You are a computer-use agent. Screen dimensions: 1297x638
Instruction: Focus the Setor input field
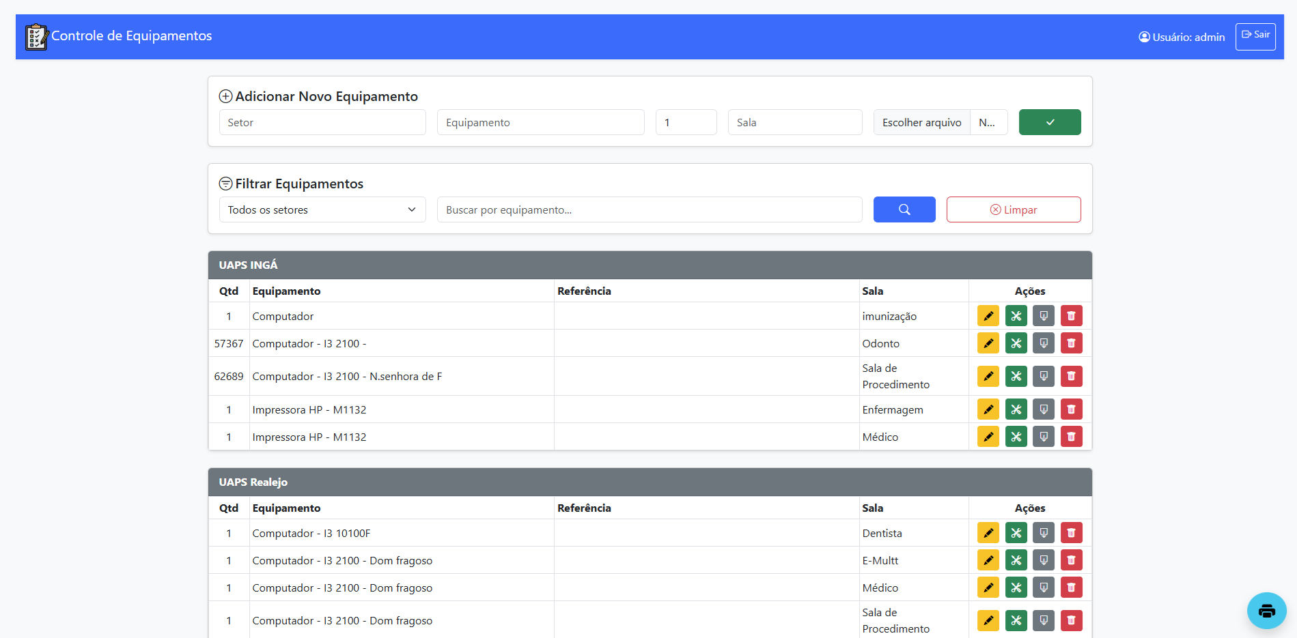[322, 122]
